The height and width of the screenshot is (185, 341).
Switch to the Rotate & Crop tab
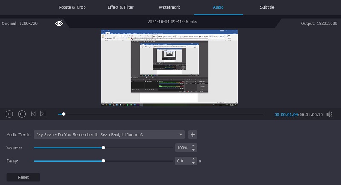point(72,7)
